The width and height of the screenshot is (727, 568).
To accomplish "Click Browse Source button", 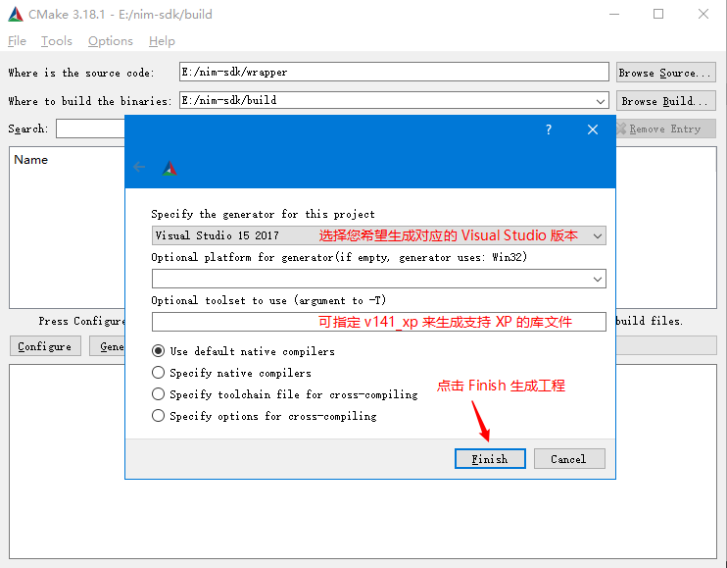I will click(x=666, y=73).
